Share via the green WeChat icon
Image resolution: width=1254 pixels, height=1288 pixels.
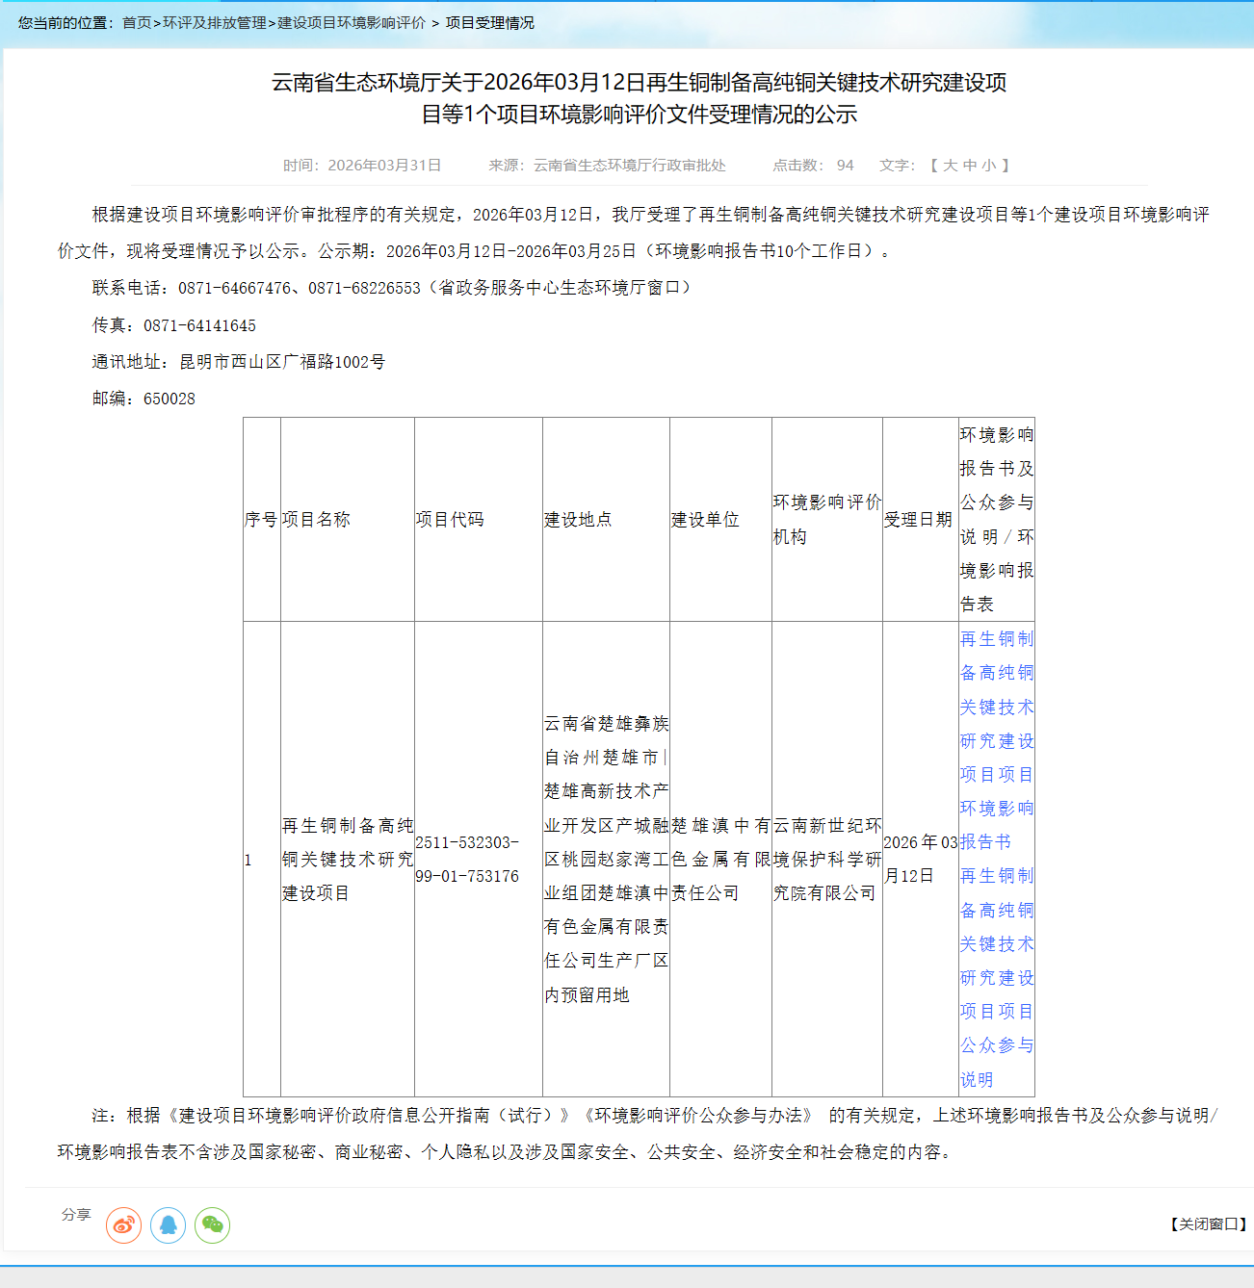[212, 1225]
